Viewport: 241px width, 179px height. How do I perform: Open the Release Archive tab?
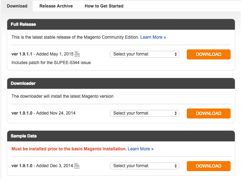coord(56,6)
